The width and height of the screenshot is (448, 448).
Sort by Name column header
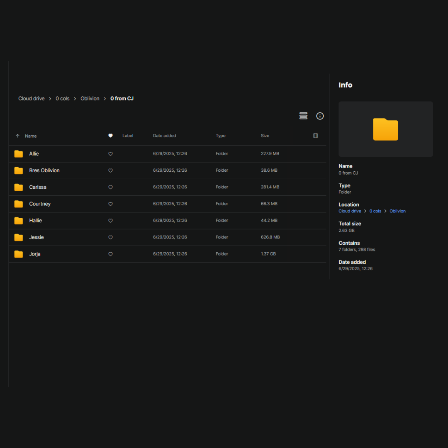[x=31, y=136]
